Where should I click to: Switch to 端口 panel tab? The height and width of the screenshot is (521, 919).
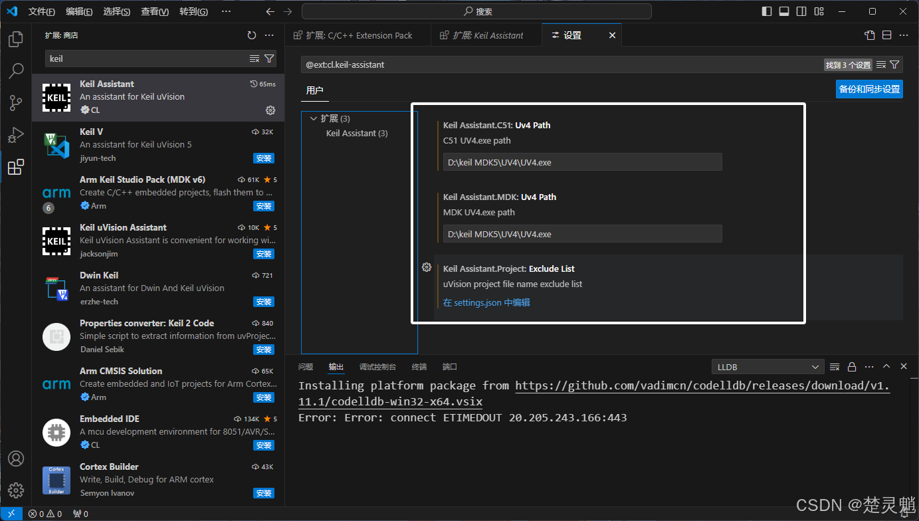[450, 367]
